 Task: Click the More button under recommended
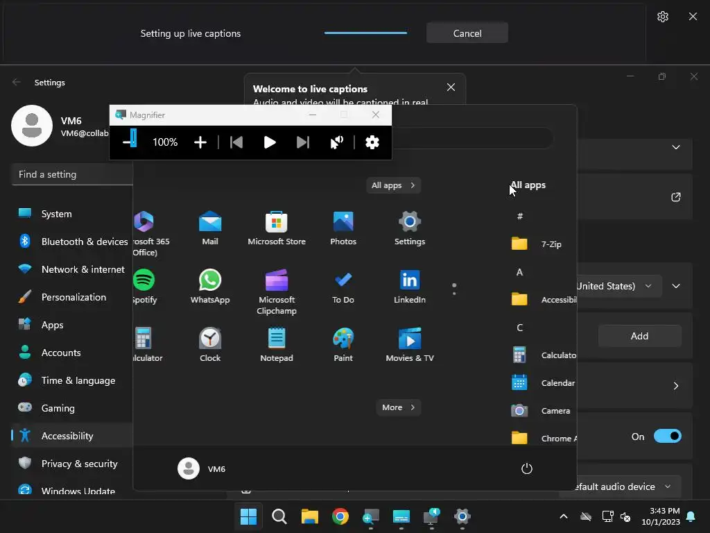[x=398, y=407]
